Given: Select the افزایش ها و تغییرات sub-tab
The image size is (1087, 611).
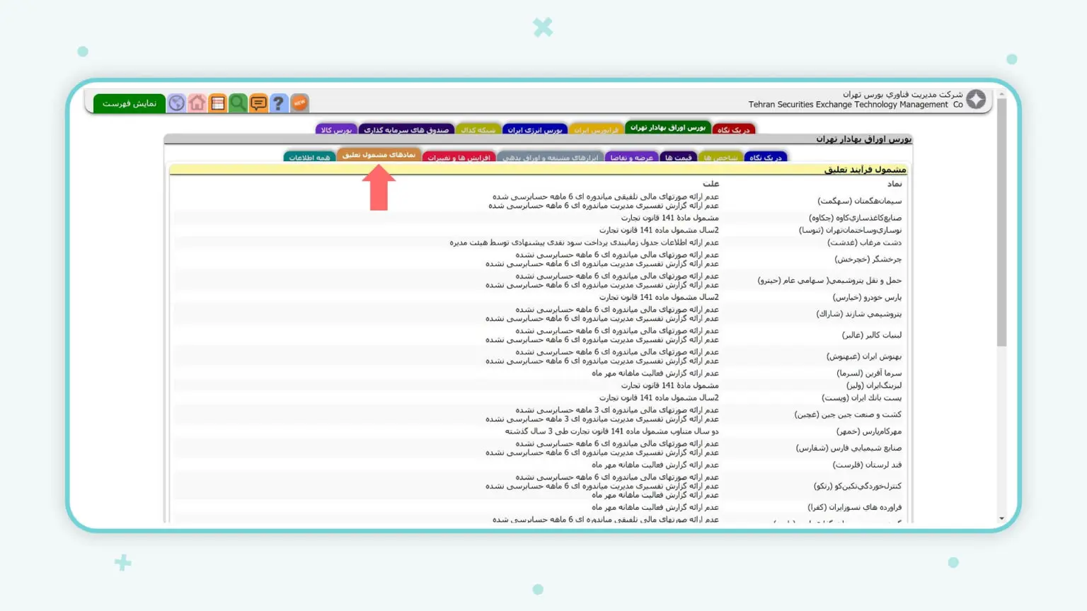Looking at the screenshot, I should (459, 157).
